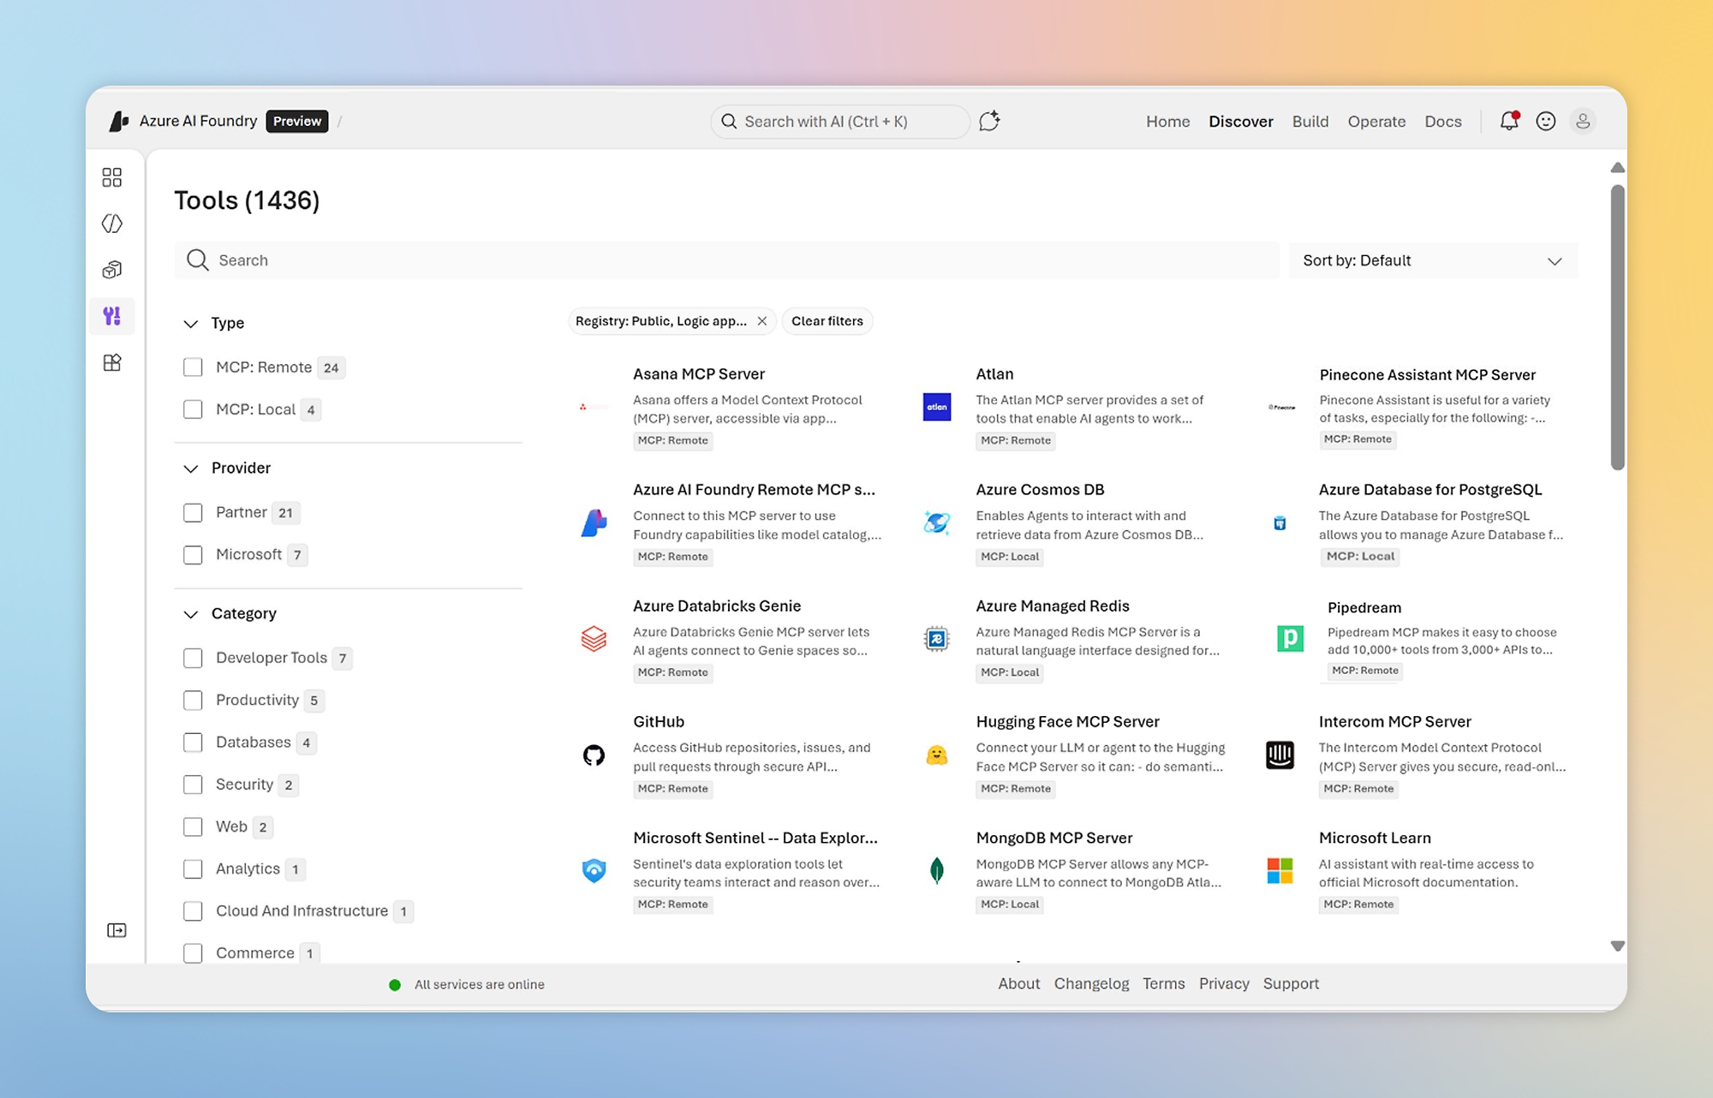1713x1098 pixels.
Task: Go to the Build nav tab
Action: click(x=1310, y=122)
